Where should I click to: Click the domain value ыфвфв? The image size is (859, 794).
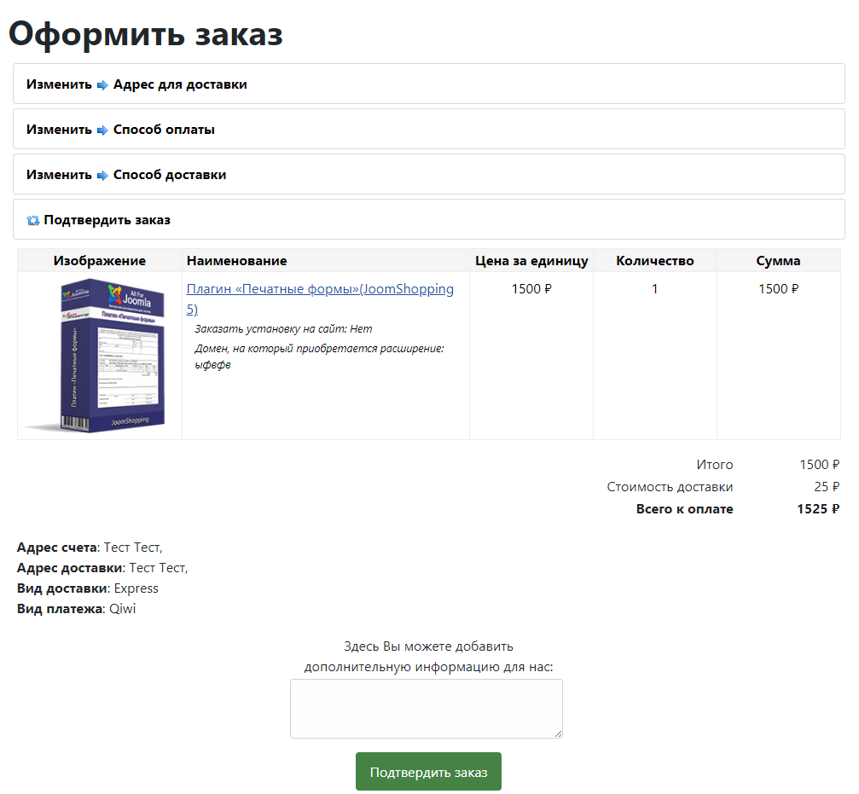coord(212,365)
